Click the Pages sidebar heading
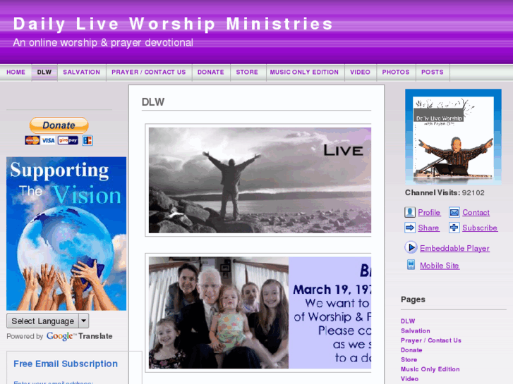The height and width of the screenshot is (384, 513). point(413,299)
